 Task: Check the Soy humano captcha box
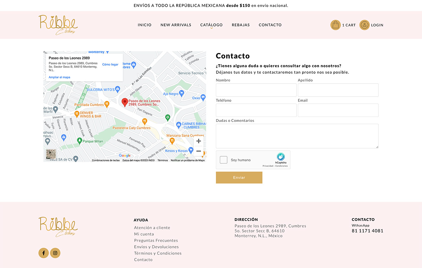click(x=224, y=160)
